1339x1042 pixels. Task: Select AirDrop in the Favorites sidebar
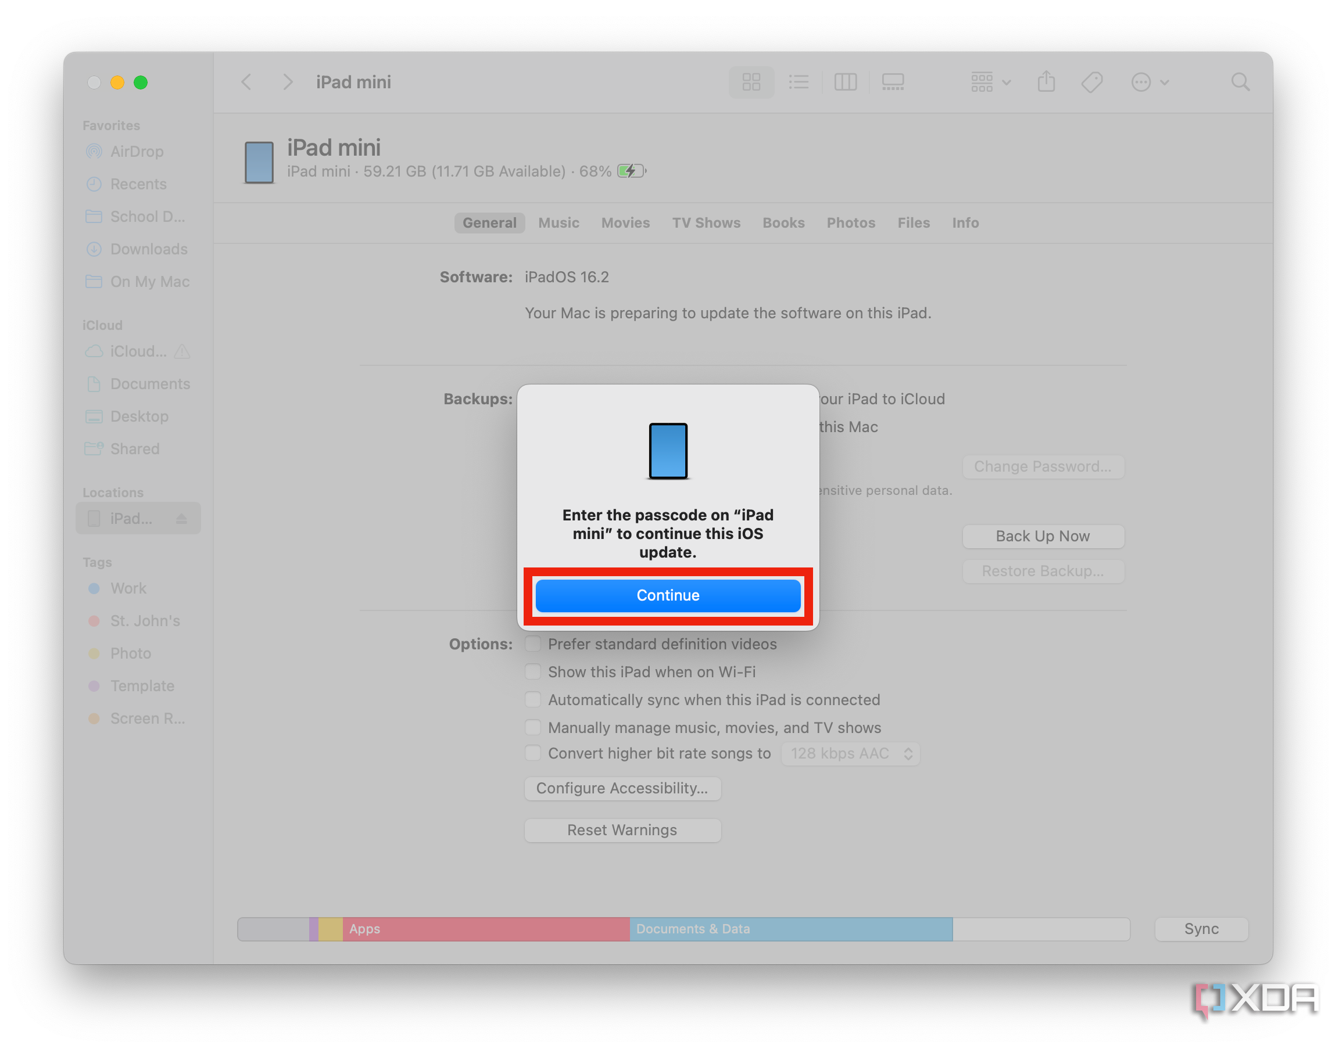click(x=136, y=152)
